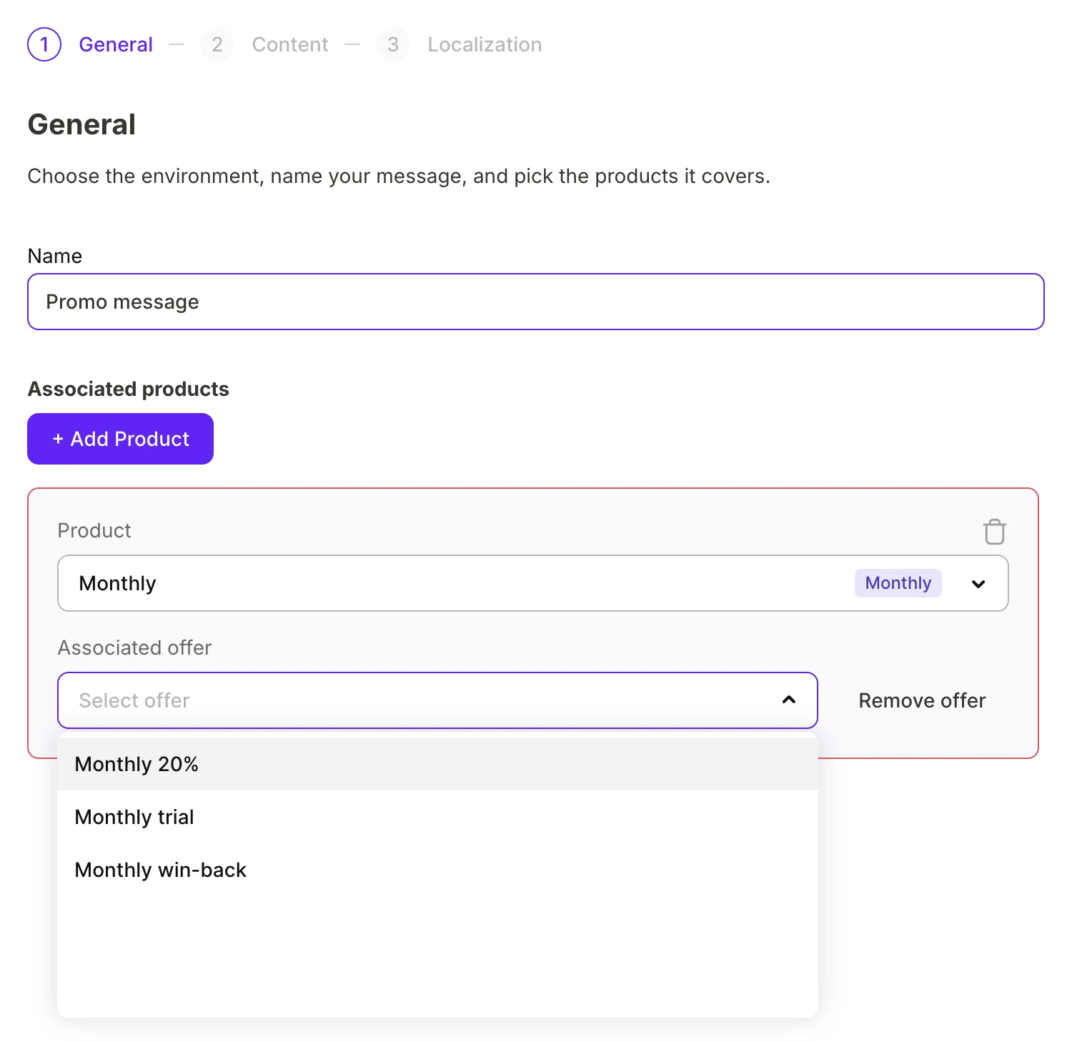
Task: Collapse the Select offer dropdown
Action: [x=437, y=700]
